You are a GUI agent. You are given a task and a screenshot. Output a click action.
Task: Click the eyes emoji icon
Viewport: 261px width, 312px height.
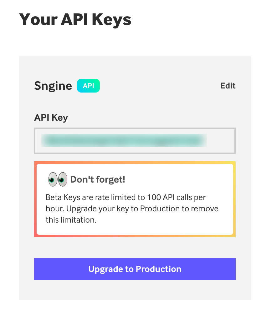pos(58,179)
